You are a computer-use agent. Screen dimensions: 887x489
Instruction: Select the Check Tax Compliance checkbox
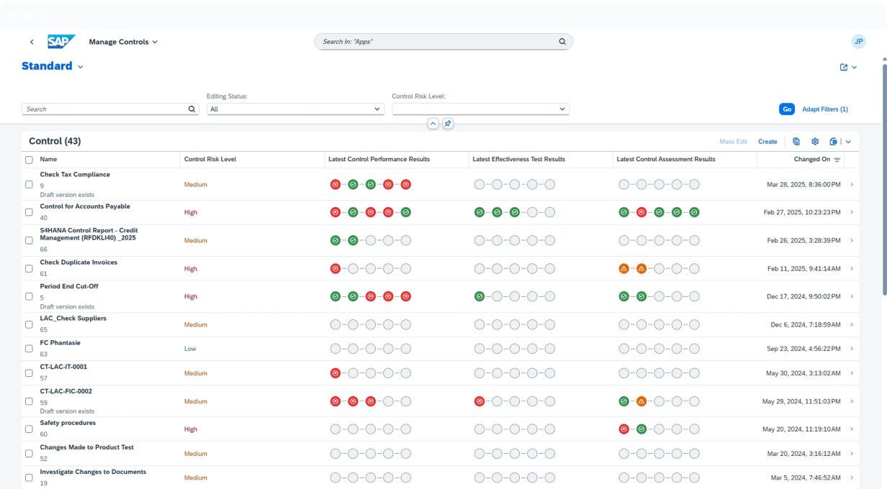point(29,185)
